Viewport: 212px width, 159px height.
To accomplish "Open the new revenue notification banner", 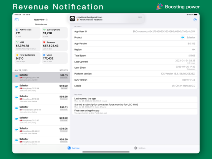I will (x=106, y=18).
